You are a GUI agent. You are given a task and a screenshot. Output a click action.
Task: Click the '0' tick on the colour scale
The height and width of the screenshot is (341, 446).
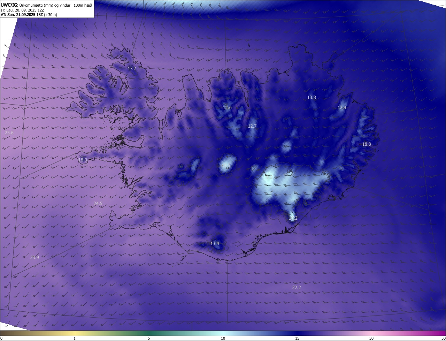pos(1,338)
